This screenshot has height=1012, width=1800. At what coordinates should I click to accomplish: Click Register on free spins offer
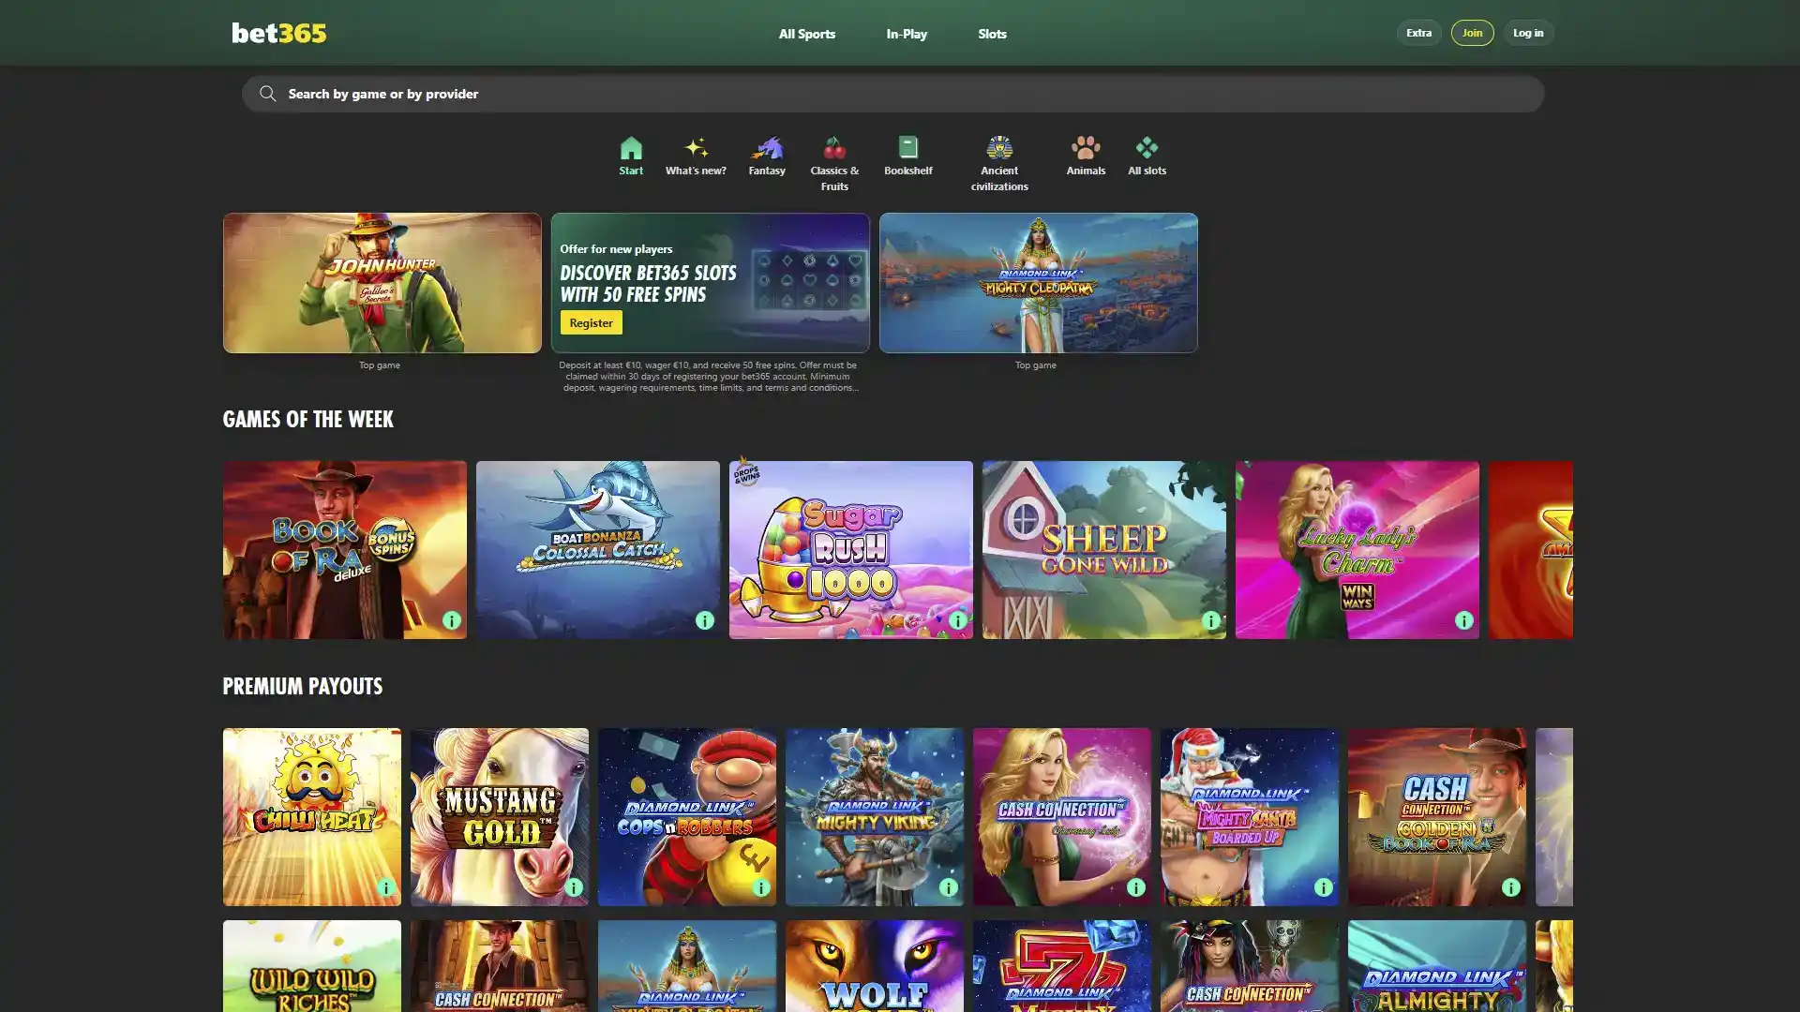click(591, 322)
